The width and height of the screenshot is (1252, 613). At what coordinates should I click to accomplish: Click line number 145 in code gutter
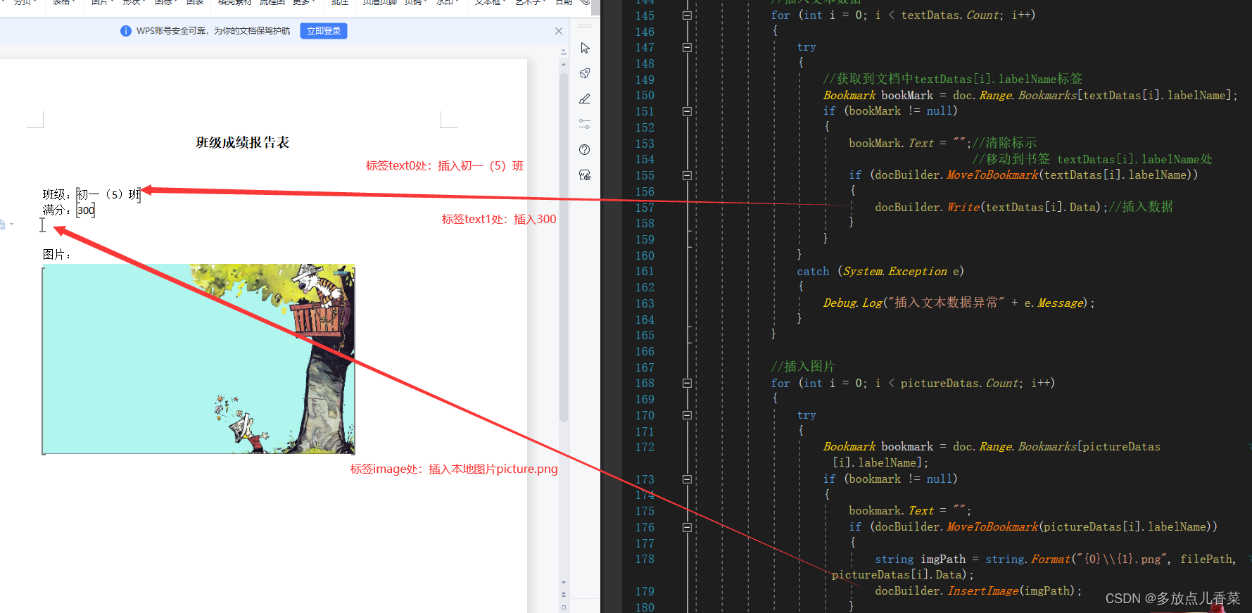click(645, 15)
